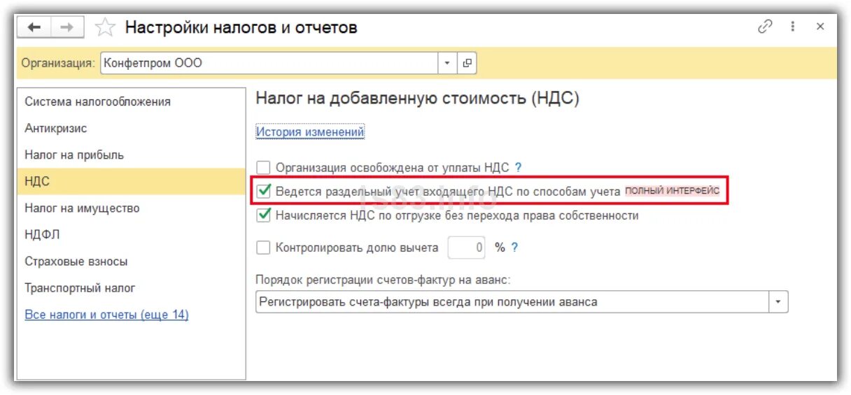This screenshot has height=395, width=851.
Task: Show Все налоги и отчеты (еще 14)
Action: (x=106, y=315)
